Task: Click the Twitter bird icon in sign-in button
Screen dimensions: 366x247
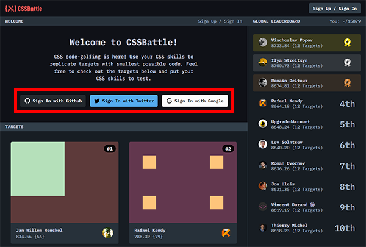Action: point(97,101)
